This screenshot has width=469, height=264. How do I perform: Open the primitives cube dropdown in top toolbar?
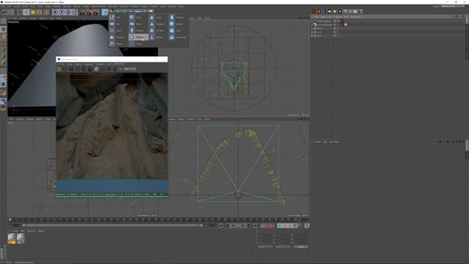105,12
